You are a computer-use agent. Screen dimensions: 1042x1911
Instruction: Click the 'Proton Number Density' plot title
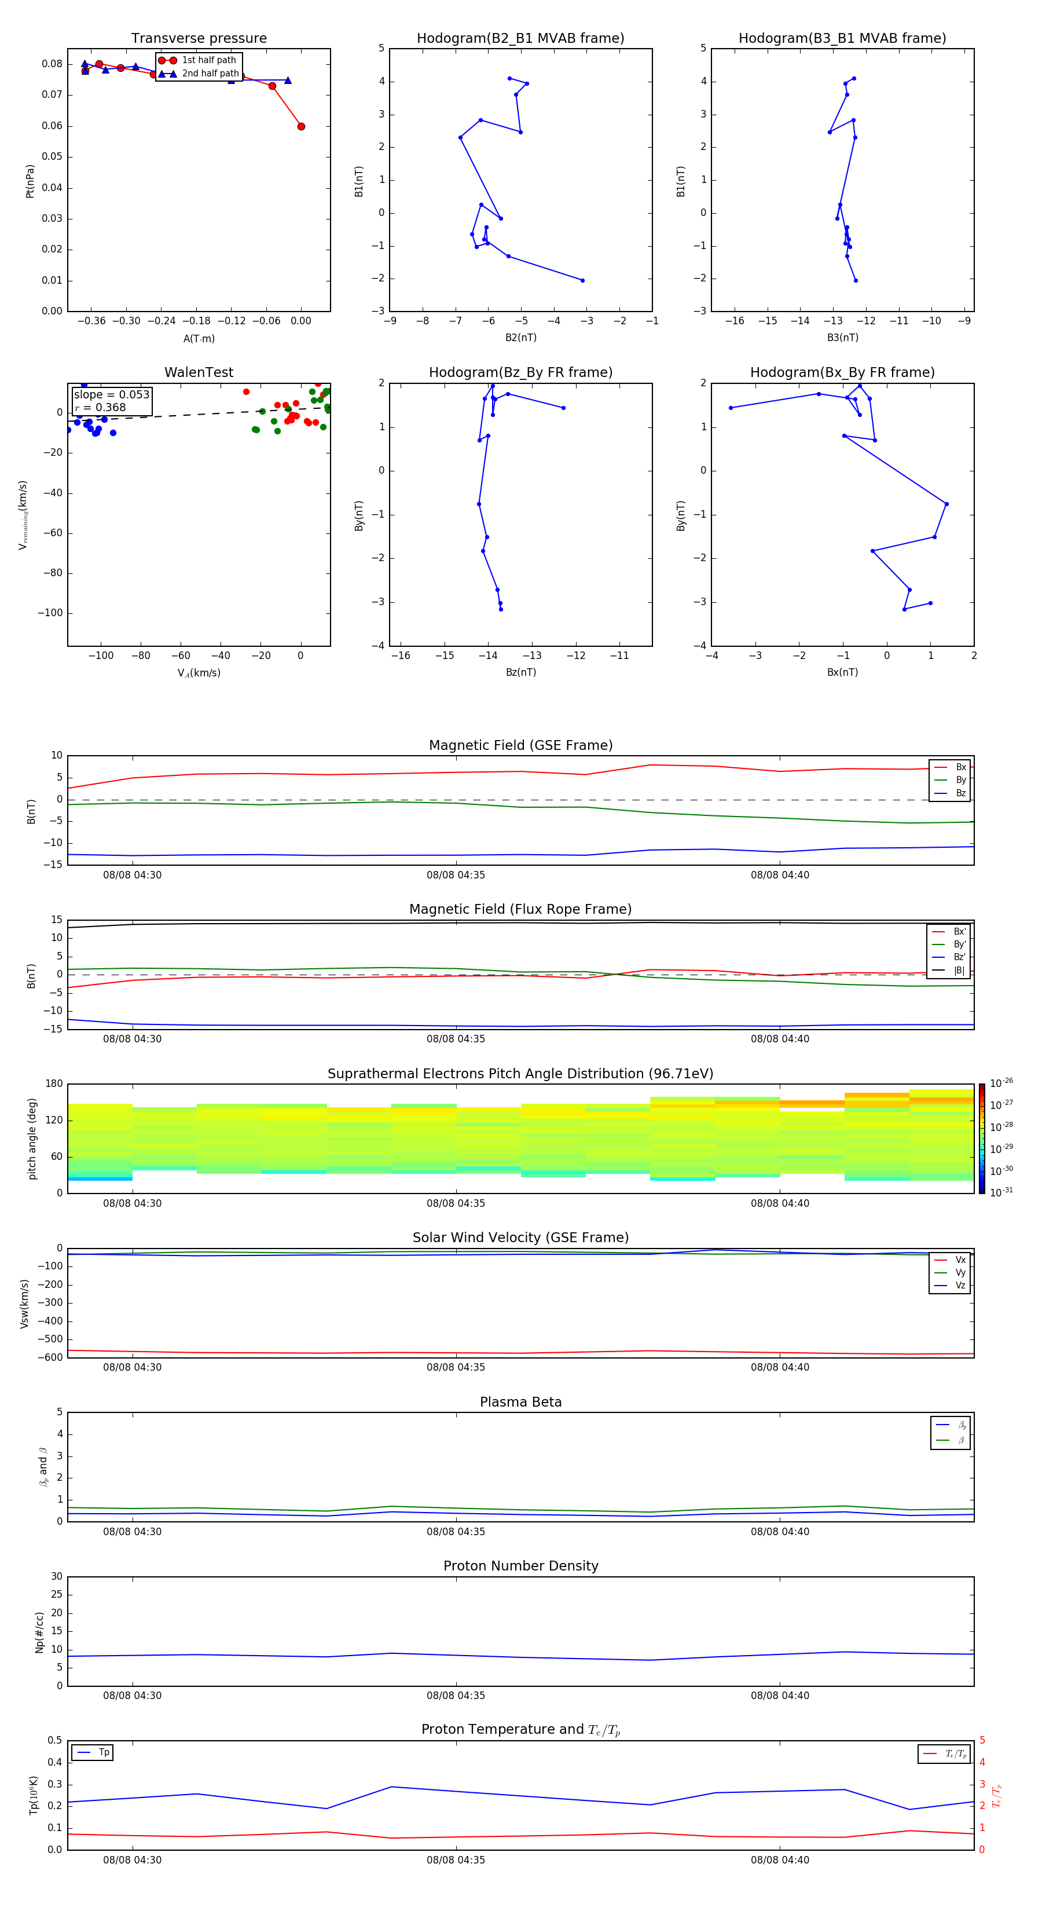click(520, 1566)
